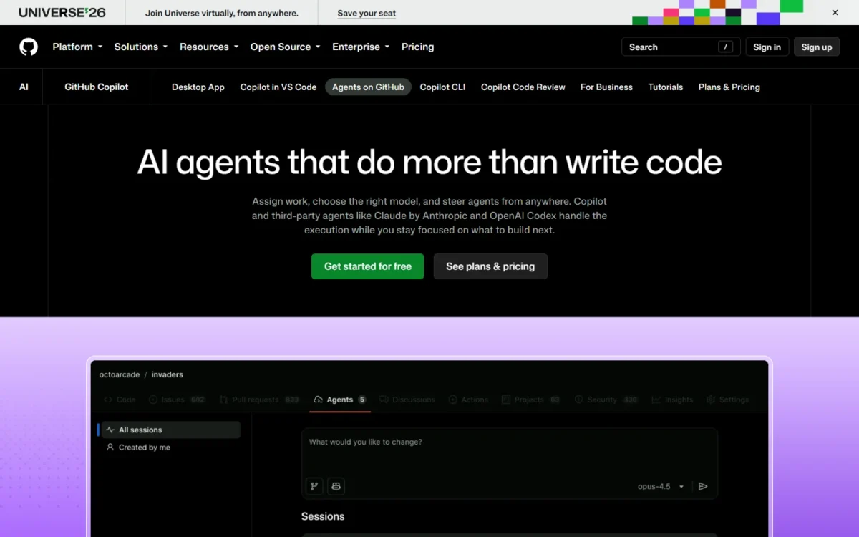The width and height of the screenshot is (859, 537).
Task: Select All sessions in the sidebar
Action: 170,430
